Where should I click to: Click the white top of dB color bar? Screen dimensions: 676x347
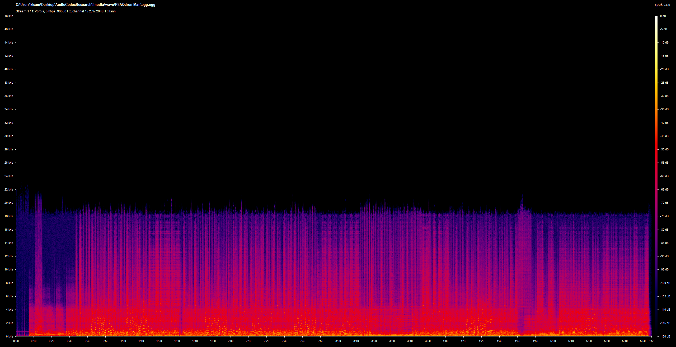point(656,18)
